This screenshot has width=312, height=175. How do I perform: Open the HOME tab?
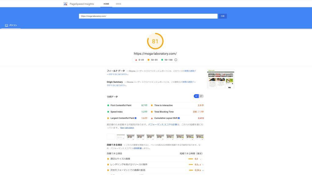point(106,4)
